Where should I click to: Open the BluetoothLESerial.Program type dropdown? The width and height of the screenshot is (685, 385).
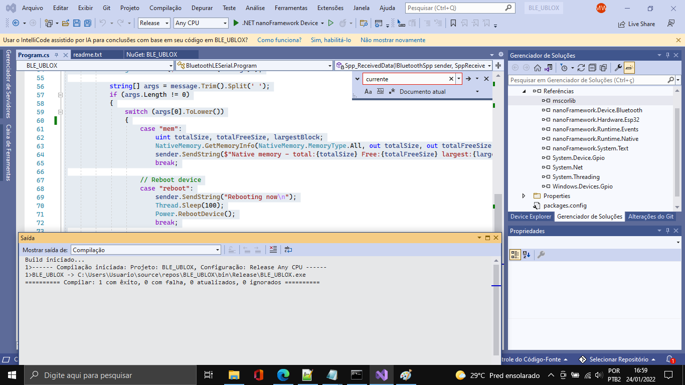pyautogui.click(x=329, y=65)
